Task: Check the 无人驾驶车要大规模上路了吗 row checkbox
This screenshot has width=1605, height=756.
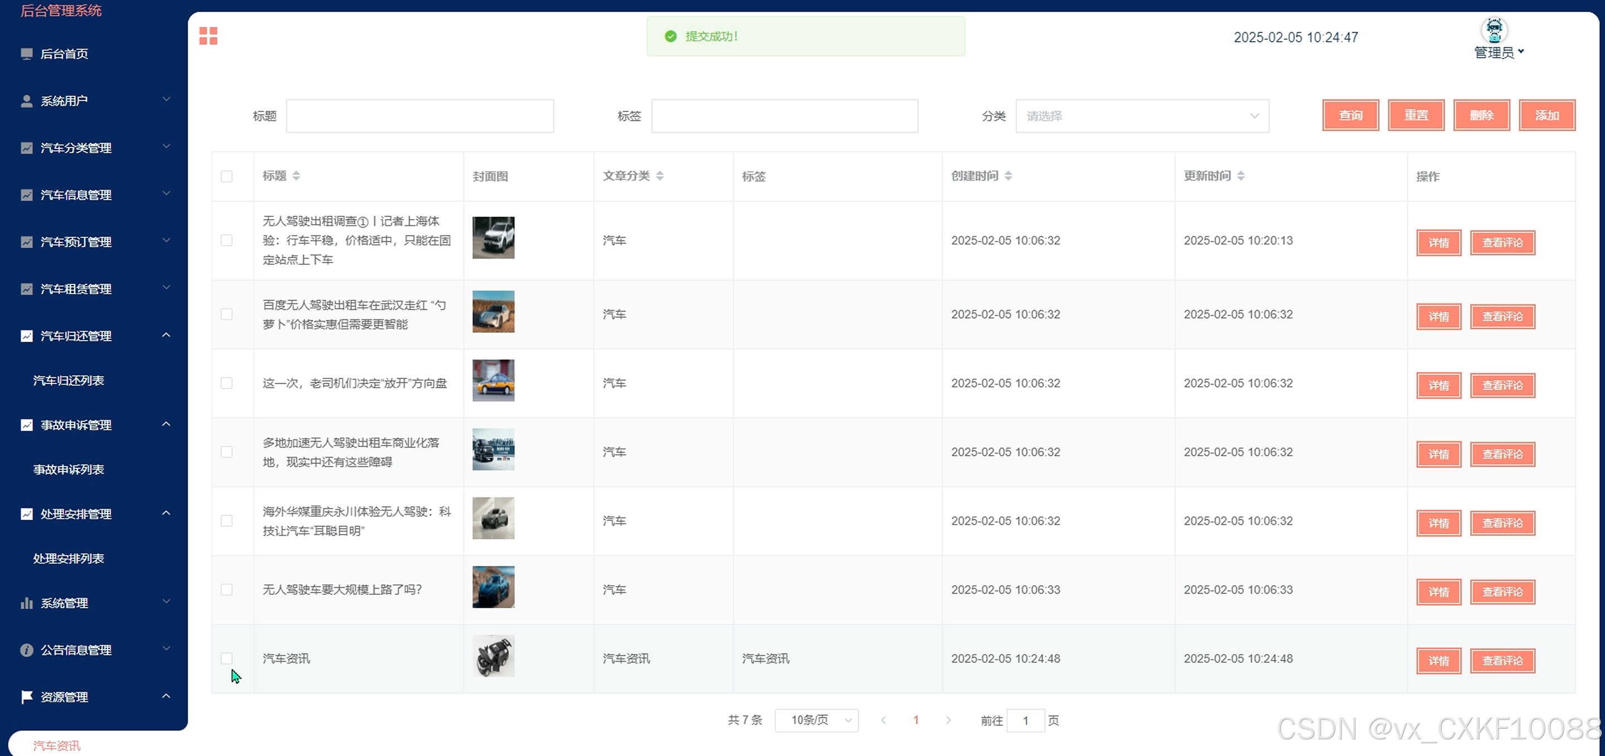Action: (x=227, y=590)
